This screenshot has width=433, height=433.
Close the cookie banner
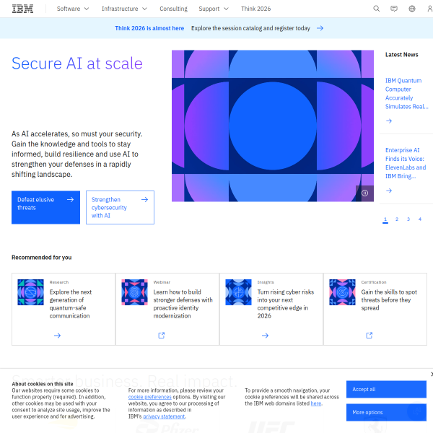pos(432,374)
